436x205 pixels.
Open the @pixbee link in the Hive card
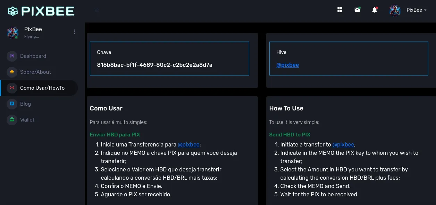coord(287,65)
